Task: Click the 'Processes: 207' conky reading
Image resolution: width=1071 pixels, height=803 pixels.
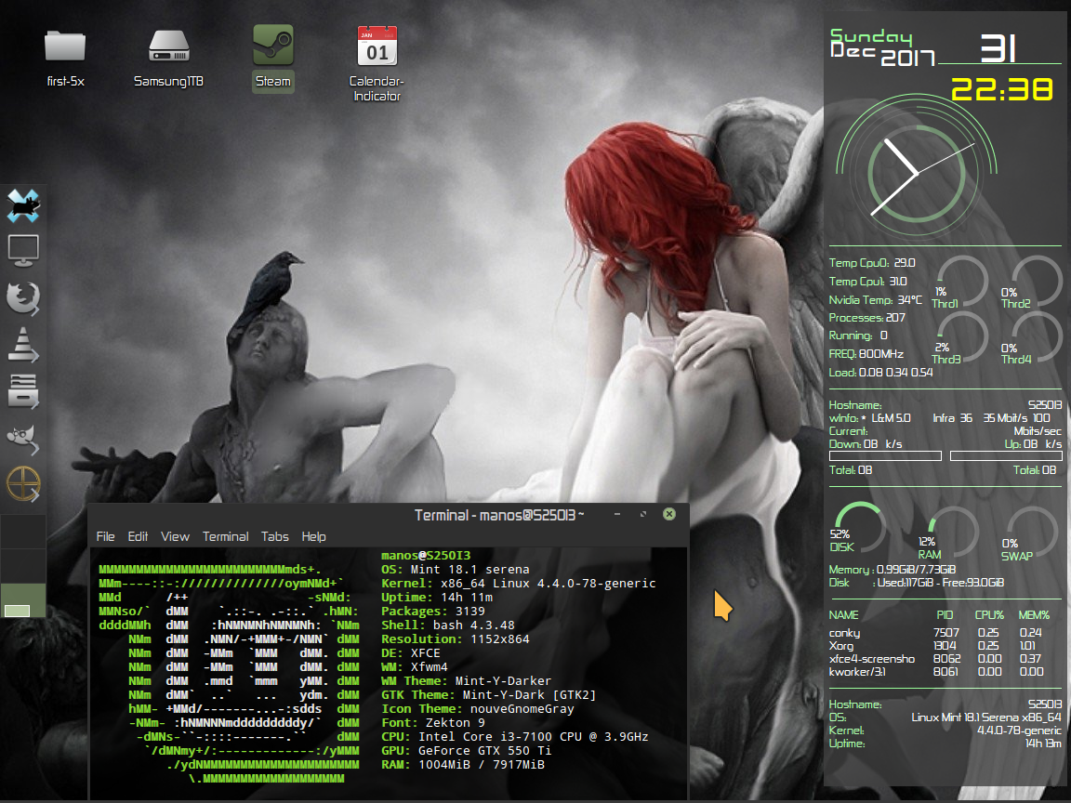Action: coord(866,318)
